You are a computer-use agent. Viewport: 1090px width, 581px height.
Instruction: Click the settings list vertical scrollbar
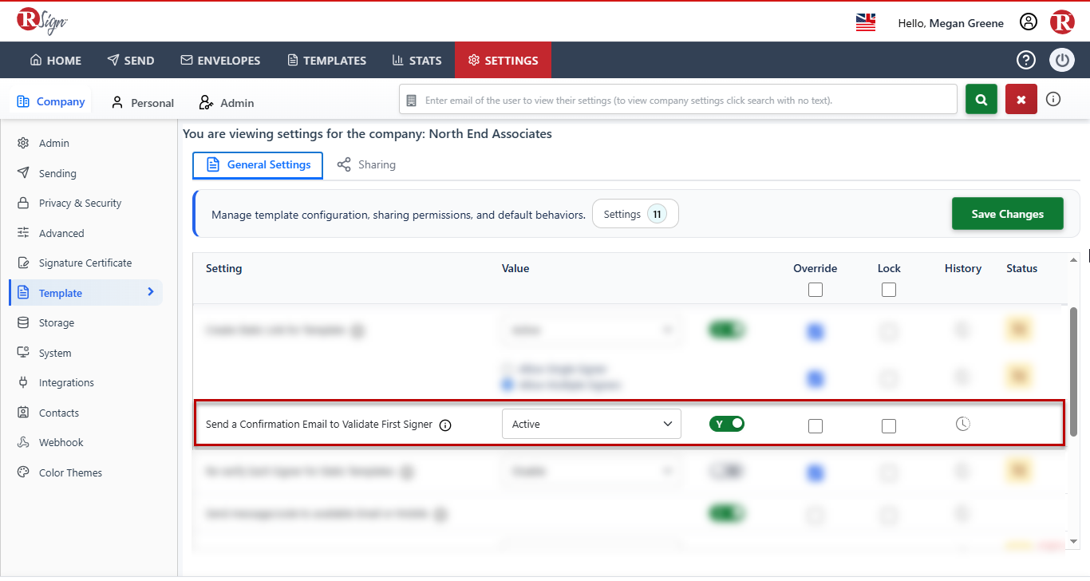click(x=1073, y=371)
